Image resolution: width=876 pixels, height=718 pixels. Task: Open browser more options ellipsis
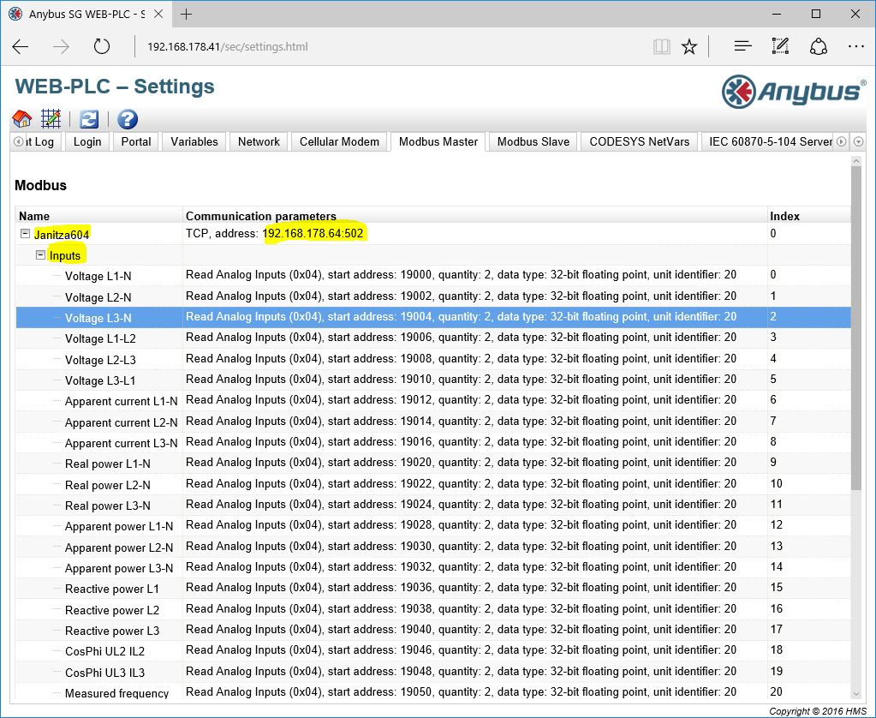[856, 46]
